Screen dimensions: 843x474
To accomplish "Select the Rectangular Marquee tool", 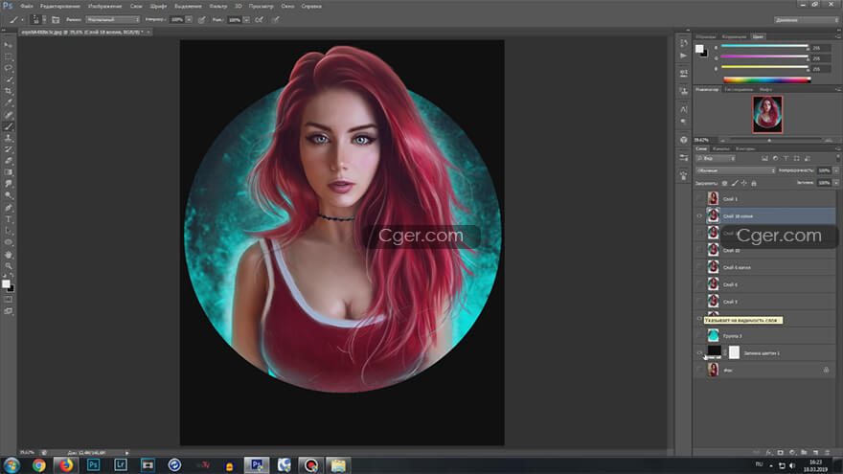I will (x=8, y=56).
